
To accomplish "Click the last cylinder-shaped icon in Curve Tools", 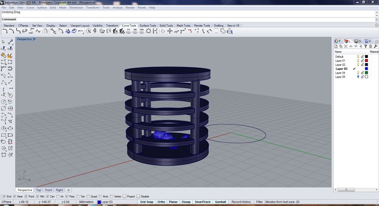I will click(230, 31).
